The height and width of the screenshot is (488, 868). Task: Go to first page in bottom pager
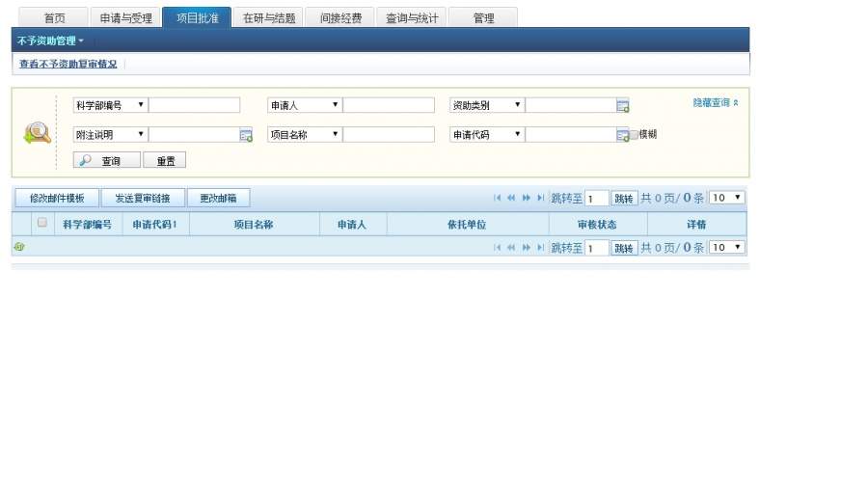[497, 247]
